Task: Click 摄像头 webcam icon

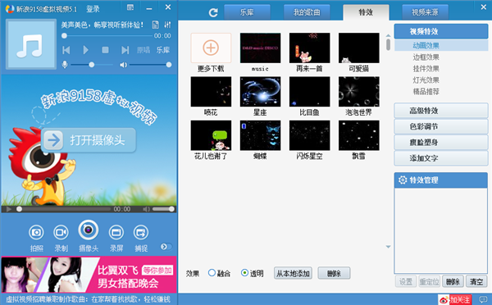Action: tap(89, 230)
